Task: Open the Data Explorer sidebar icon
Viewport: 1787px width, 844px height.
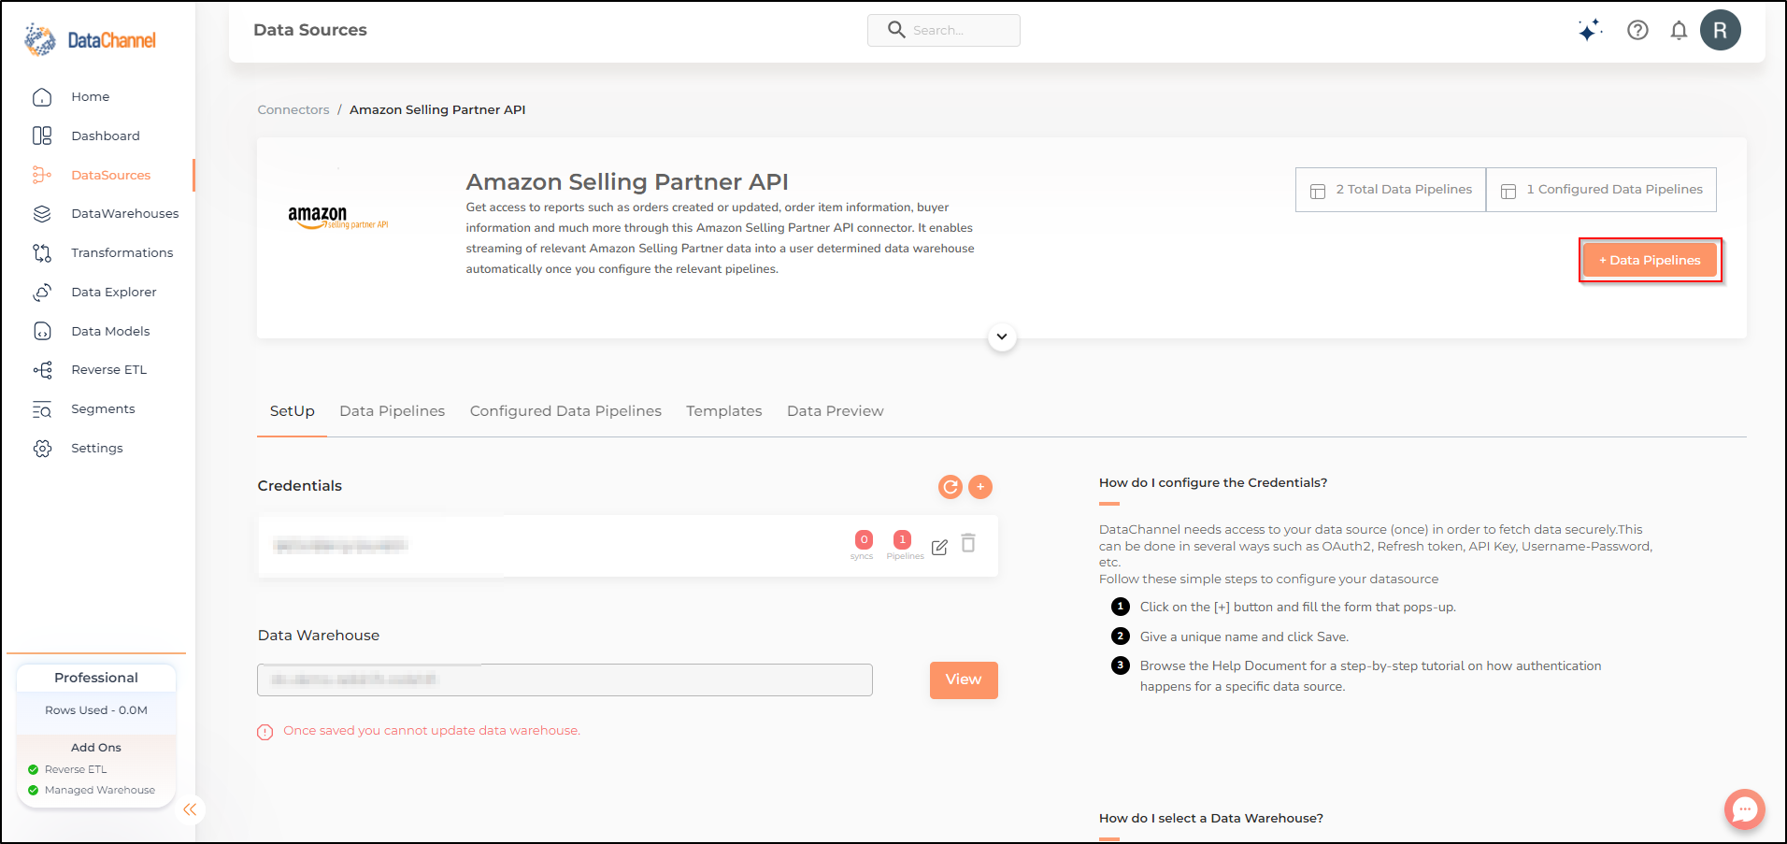Action: click(42, 293)
